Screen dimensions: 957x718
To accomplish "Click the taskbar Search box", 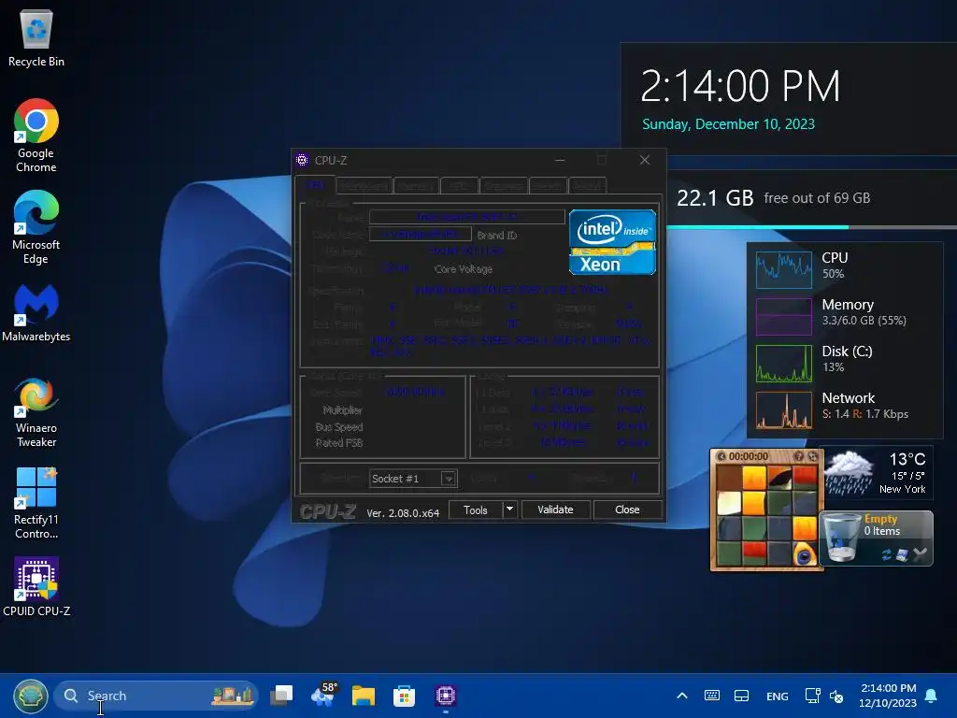I will pyautogui.click(x=156, y=696).
